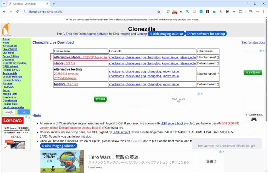Open the About sidebar link
Image resolution: width=268 pixels, height=173 pixels.
click(6, 39)
